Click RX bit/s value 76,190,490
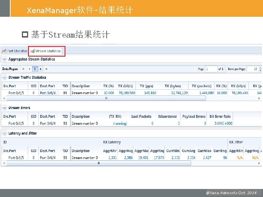The image size is (263, 197). click(x=240, y=93)
